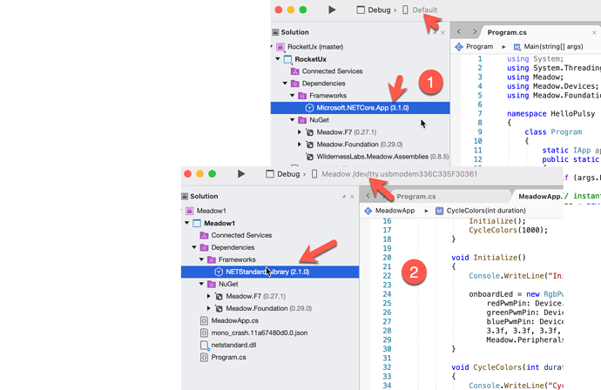The width and height of the screenshot is (601, 390).
Task: Close the Solution pad in RocketUx window
Action: tap(442, 32)
